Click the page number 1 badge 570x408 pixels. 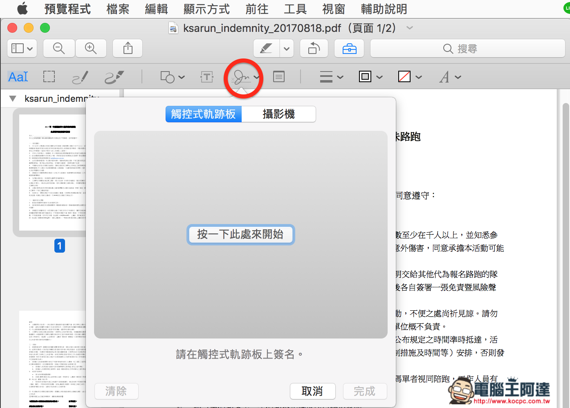point(60,246)
